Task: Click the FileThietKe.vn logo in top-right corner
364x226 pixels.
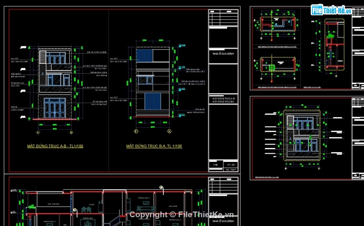Action: 331,10
